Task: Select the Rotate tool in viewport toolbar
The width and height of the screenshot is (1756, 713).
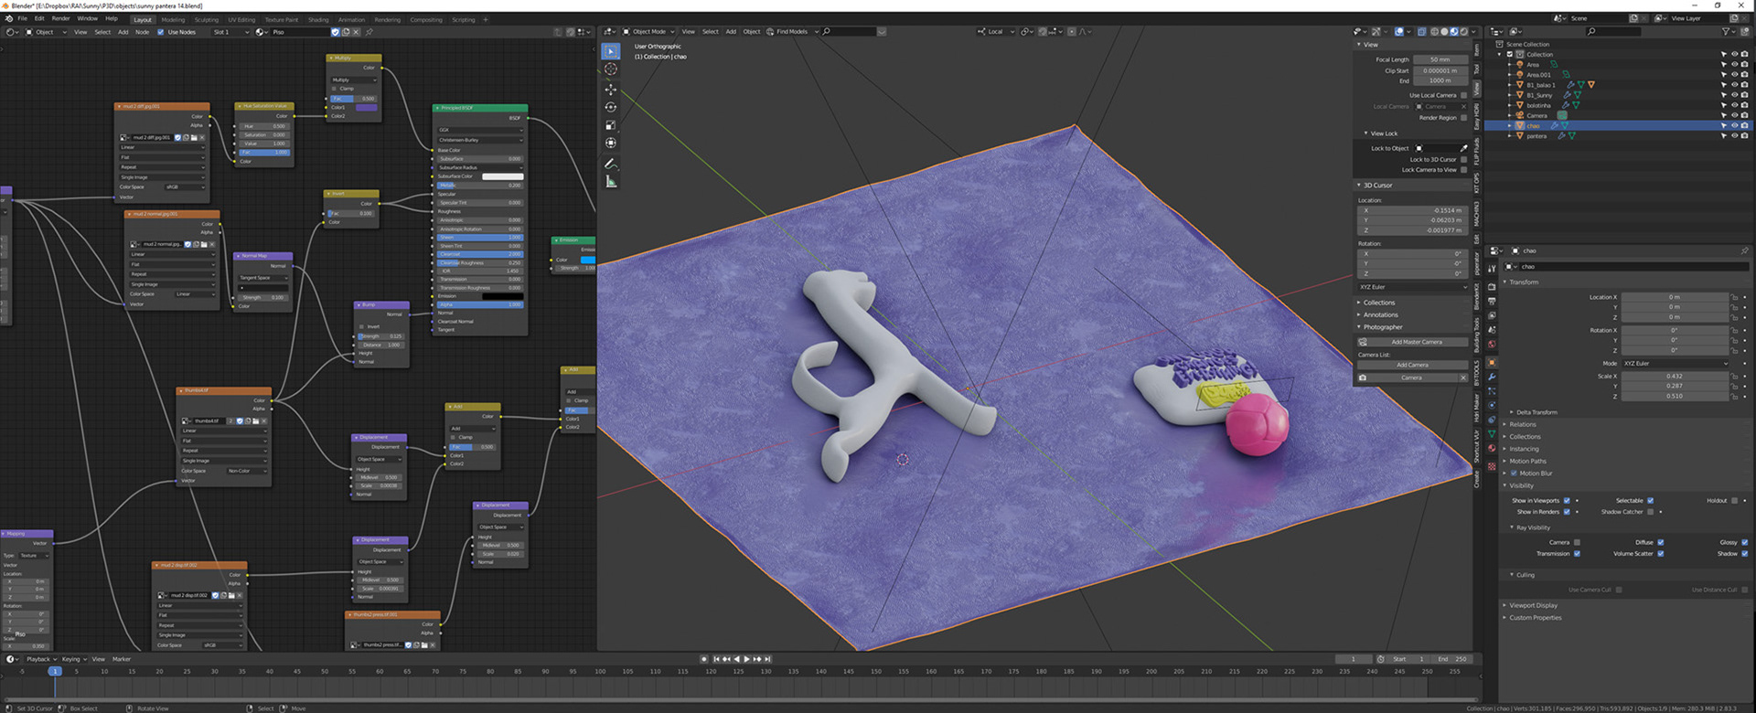Action: [x=610, y=107]
